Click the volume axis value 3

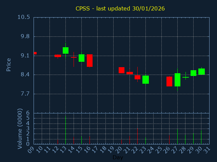point(28,128)
